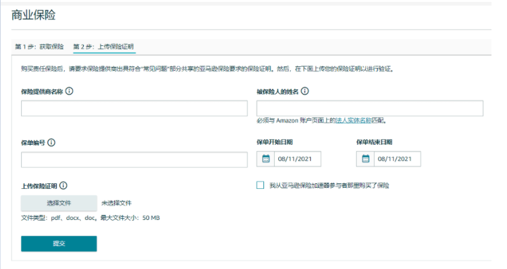Click the 文件类型 pdf docx doc note
Screen dimensions: 507x269
[x=91, y=218]
